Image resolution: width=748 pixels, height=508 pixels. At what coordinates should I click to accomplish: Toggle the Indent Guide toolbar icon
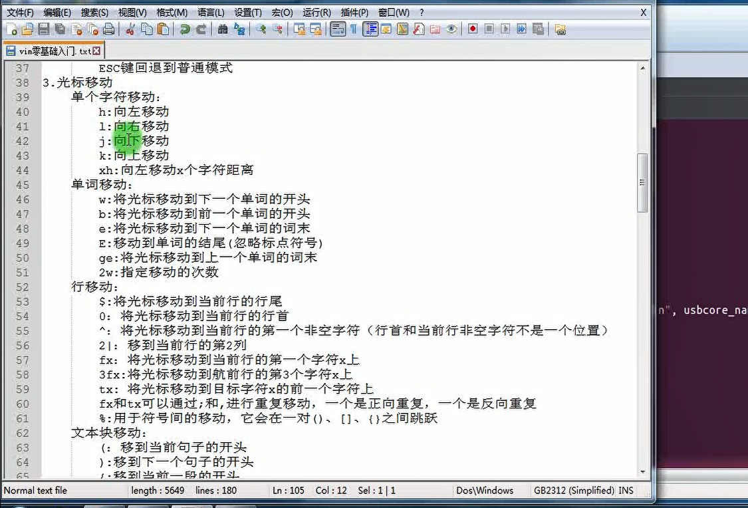pos(370,29)
